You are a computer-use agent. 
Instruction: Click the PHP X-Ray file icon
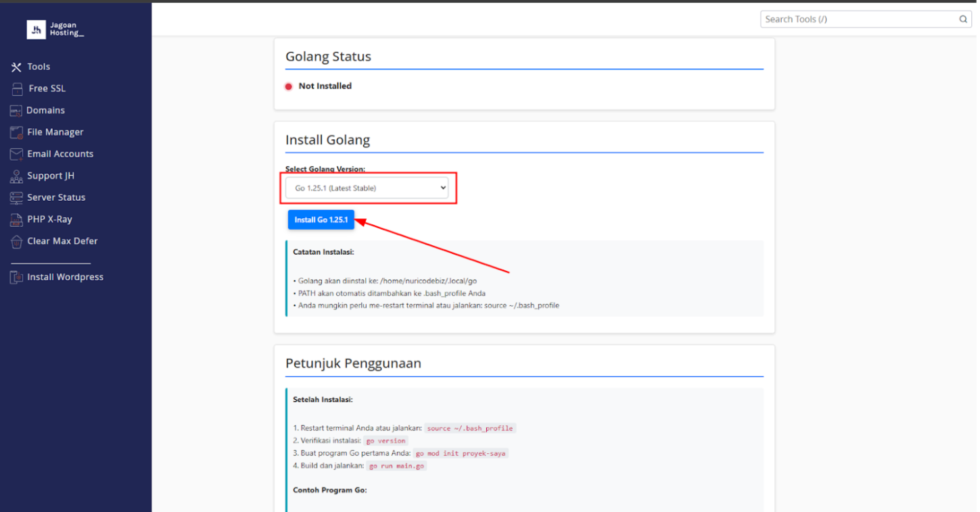coord(16,220)
